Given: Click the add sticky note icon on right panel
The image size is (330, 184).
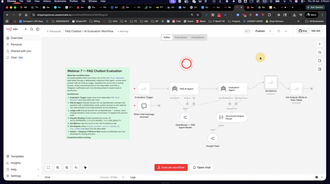Looking at the screenshot, I should click(x=320, y=61).
